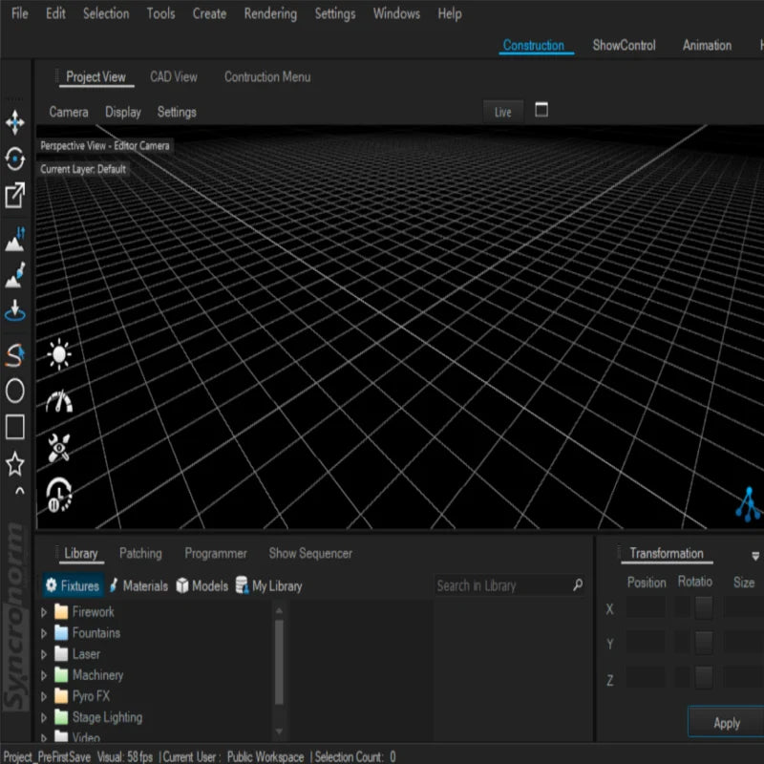Select the star shape tool
Viewport: 764px width, 764px height.
coord(15,464)
